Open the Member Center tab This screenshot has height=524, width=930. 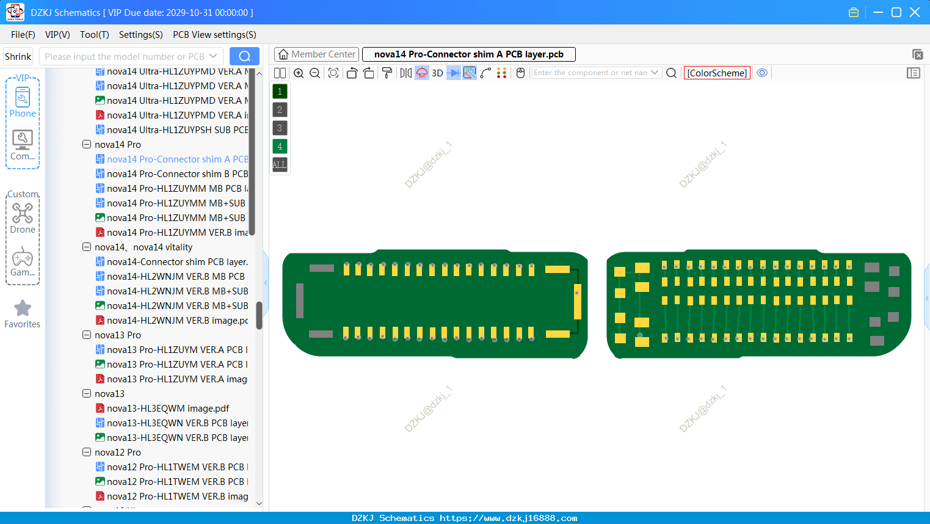317,54
